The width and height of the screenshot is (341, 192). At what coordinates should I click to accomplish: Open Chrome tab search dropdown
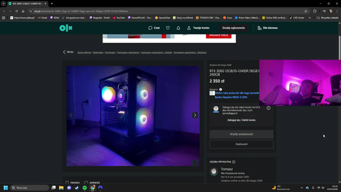[3, 3]
